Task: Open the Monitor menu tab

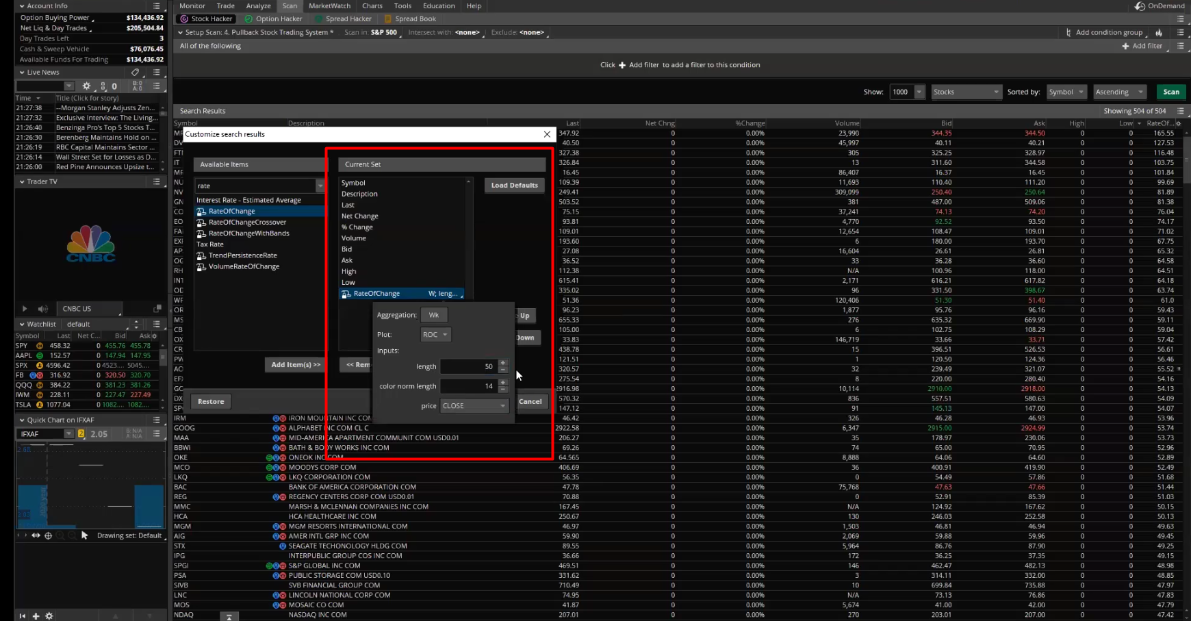Action: (x=192, y=5)
